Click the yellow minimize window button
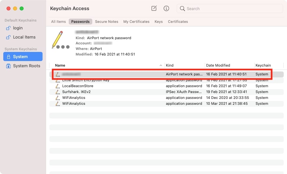This screenshot has width=287, height=174. [15, 8]
